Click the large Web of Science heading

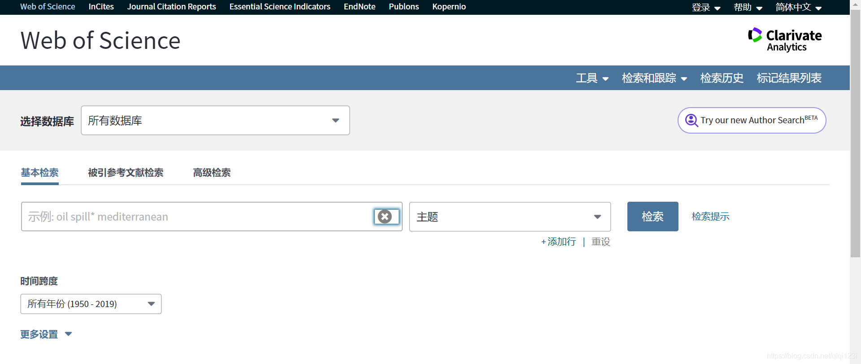coord(100,40)
